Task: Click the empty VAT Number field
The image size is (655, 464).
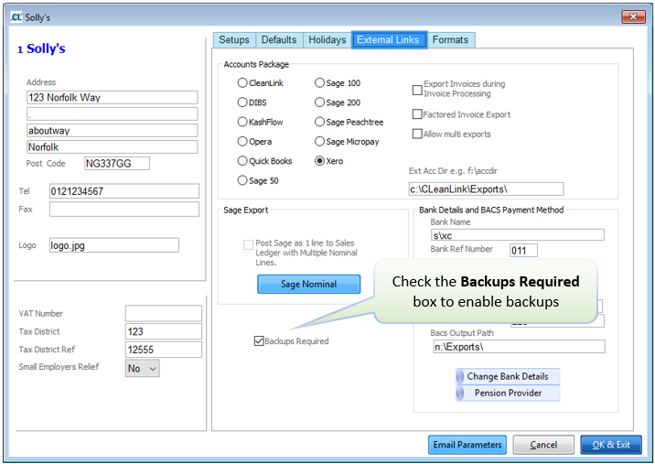Action: point(164,313)
